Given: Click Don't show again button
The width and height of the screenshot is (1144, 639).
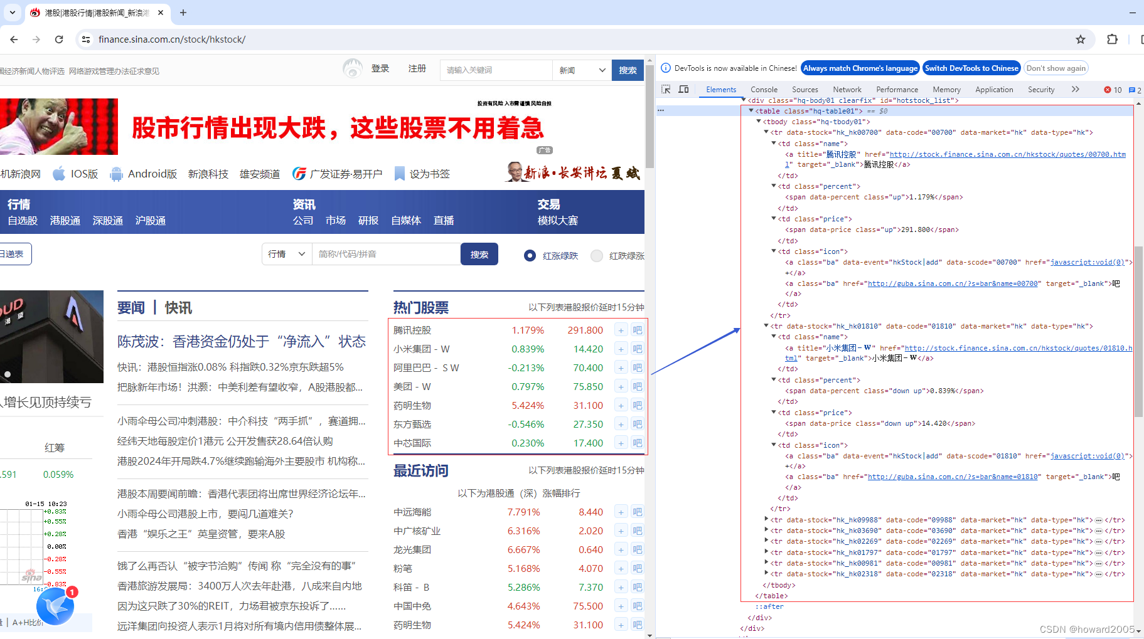Looking at the screenshot, I should [x=1056, y=68].
